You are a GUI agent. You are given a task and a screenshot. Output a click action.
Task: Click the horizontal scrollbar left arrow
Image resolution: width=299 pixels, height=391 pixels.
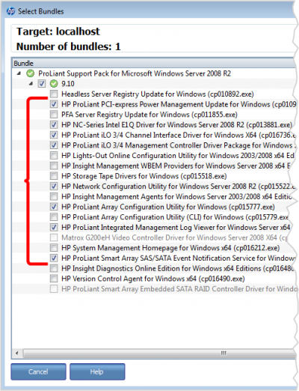pyautogui.click(x=17, y=353)
